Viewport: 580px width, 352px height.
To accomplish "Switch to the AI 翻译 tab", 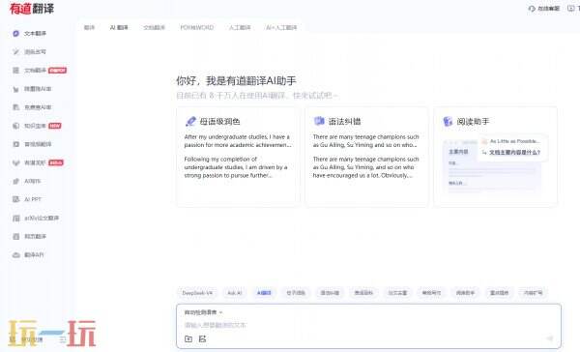I will point(119,27).
